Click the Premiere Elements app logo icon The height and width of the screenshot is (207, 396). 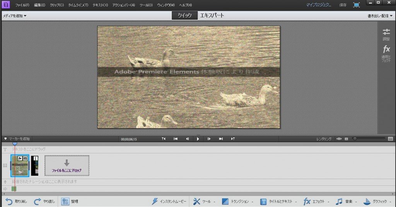[x=5, y=5]
